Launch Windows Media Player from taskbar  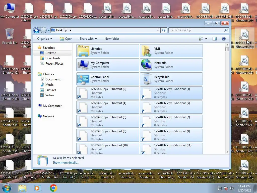pyautogui.click(x=38, y=188)
